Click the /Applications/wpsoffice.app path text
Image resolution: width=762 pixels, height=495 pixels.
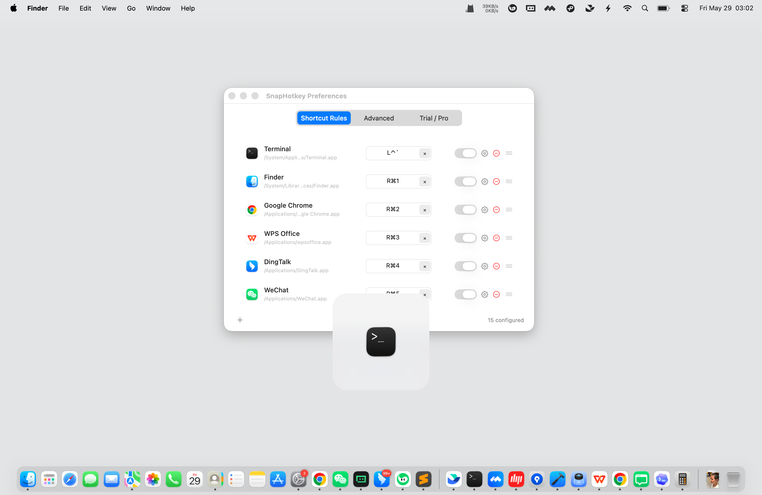tap(297, 242)
